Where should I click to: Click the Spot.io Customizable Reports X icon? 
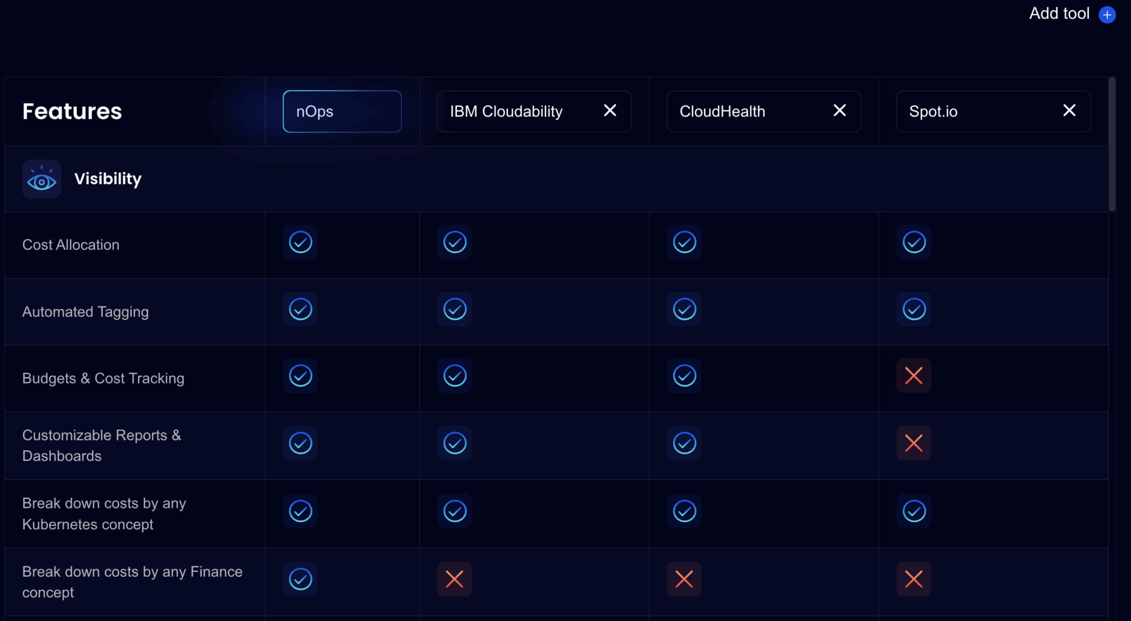pos(913,443)
